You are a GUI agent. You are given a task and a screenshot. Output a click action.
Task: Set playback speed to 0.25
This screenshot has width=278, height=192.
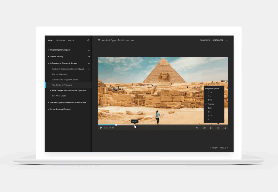tap(210, 92)
